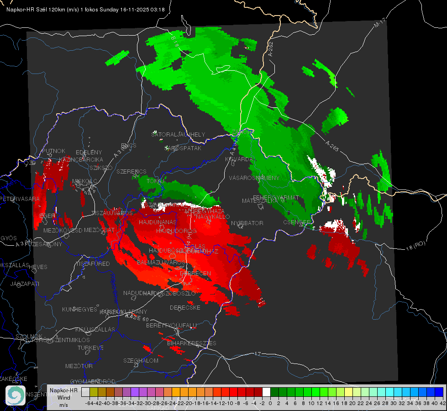Viewport: 447px width, 411px height.
Task: Click the FUZESABONY label
Action: [43, 244]
